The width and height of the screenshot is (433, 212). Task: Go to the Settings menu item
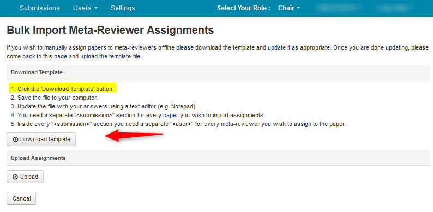click(123, 8)
